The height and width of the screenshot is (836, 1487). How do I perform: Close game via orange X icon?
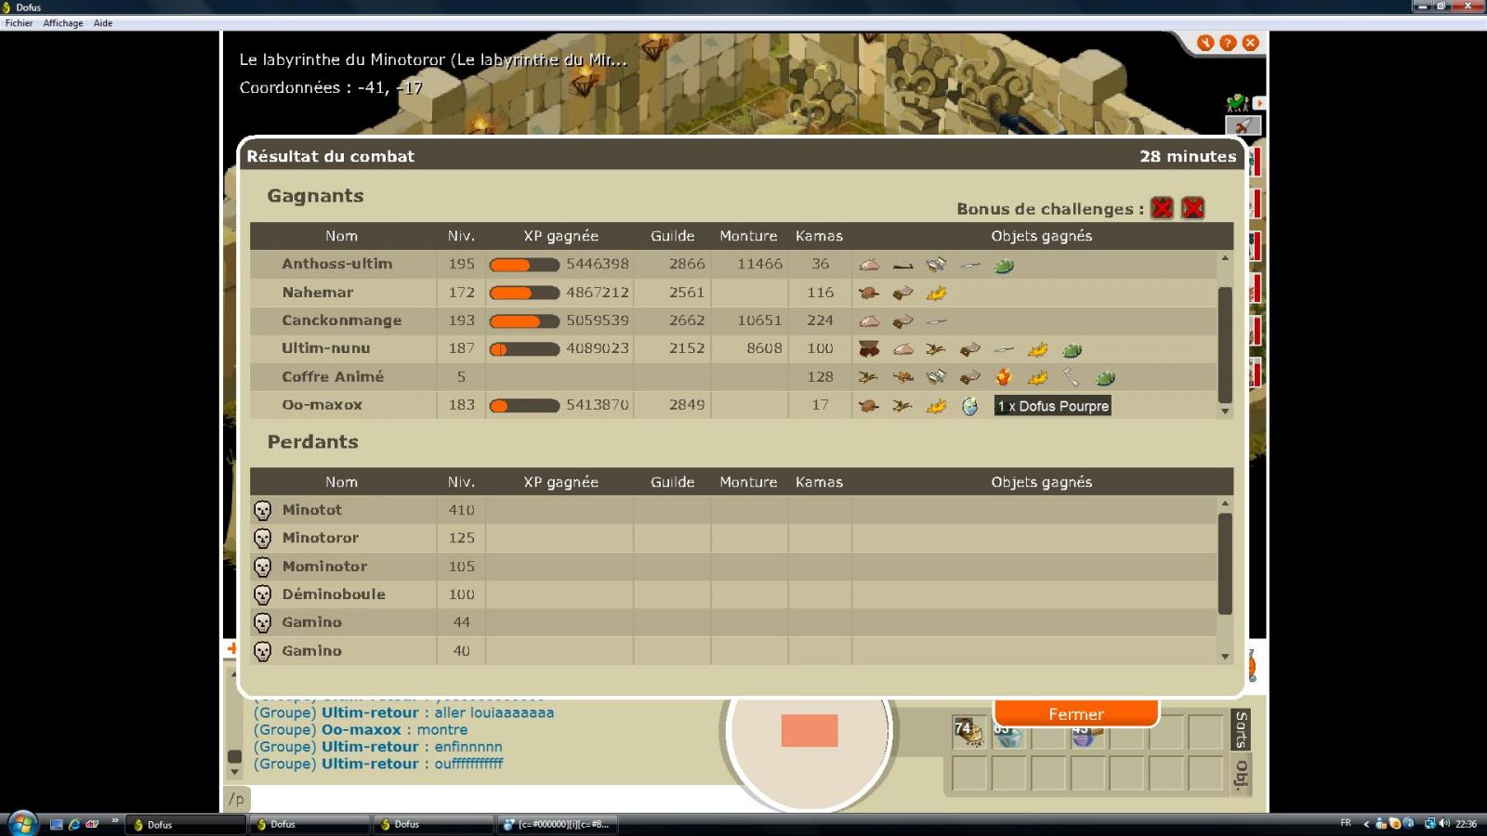pos(1250,43)
